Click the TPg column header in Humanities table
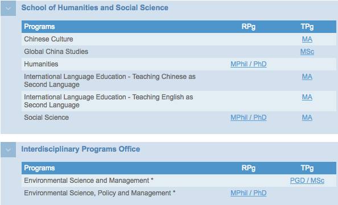338x205 pixels. coord(307,27)
